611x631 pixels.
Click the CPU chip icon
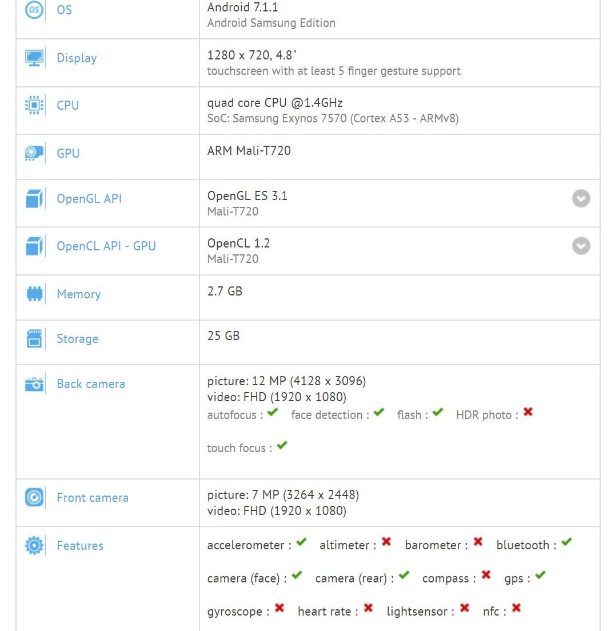click(34, 105)
